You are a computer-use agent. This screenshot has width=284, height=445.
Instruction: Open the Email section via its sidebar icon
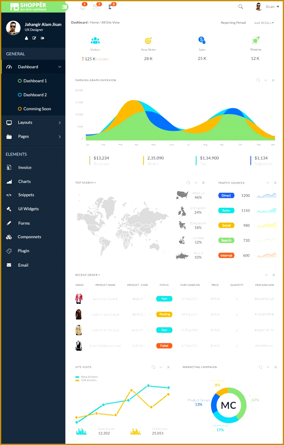[9, 265]
